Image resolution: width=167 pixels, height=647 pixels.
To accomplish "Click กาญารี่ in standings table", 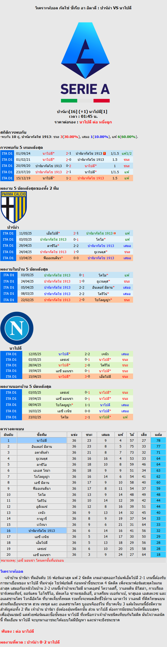I will tap(42, 519).
